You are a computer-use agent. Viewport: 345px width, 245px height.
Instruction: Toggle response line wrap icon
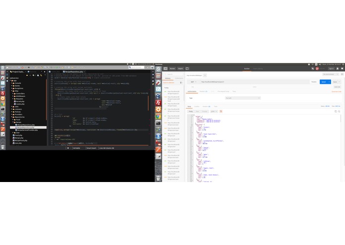(221, 112)
